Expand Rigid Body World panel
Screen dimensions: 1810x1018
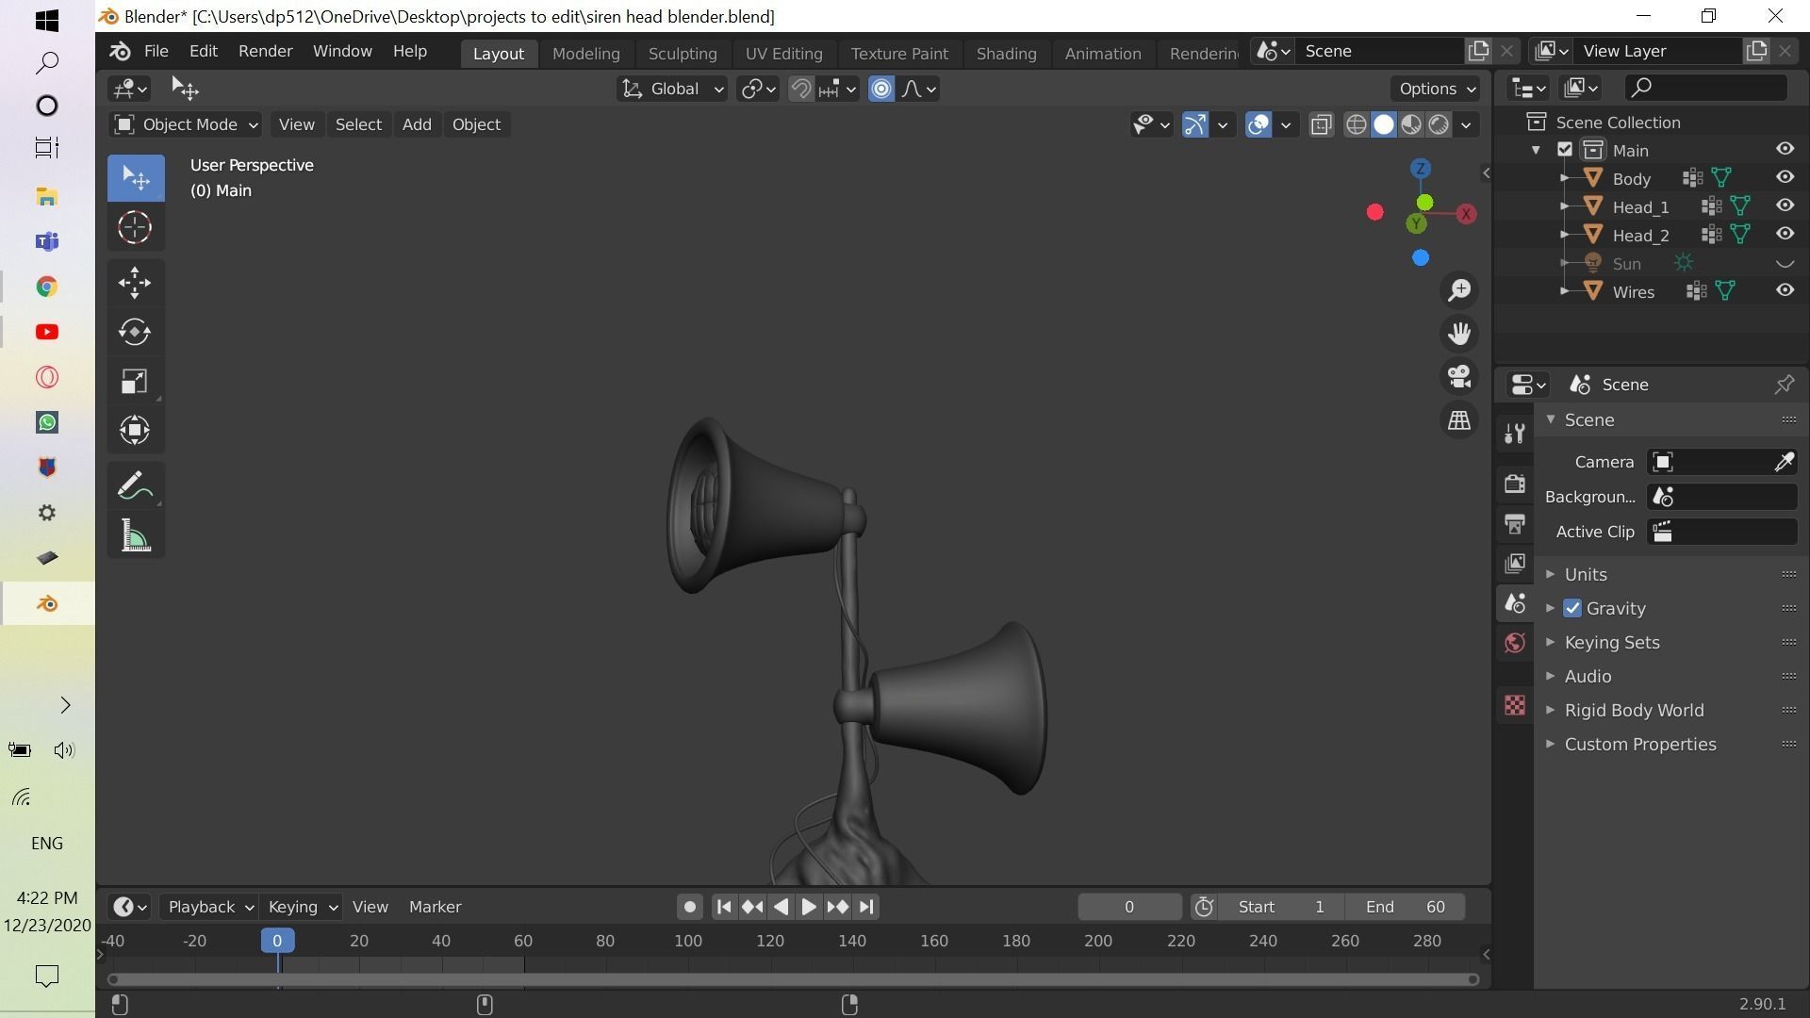[1634, 710]
